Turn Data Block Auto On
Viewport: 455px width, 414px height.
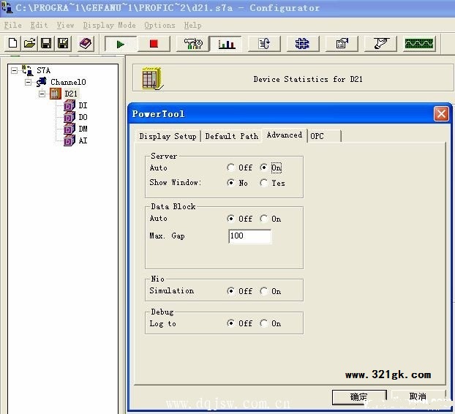tap(264, 219)
